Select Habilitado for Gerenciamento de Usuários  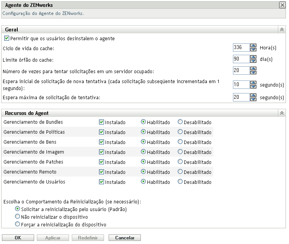coord(143,182)
